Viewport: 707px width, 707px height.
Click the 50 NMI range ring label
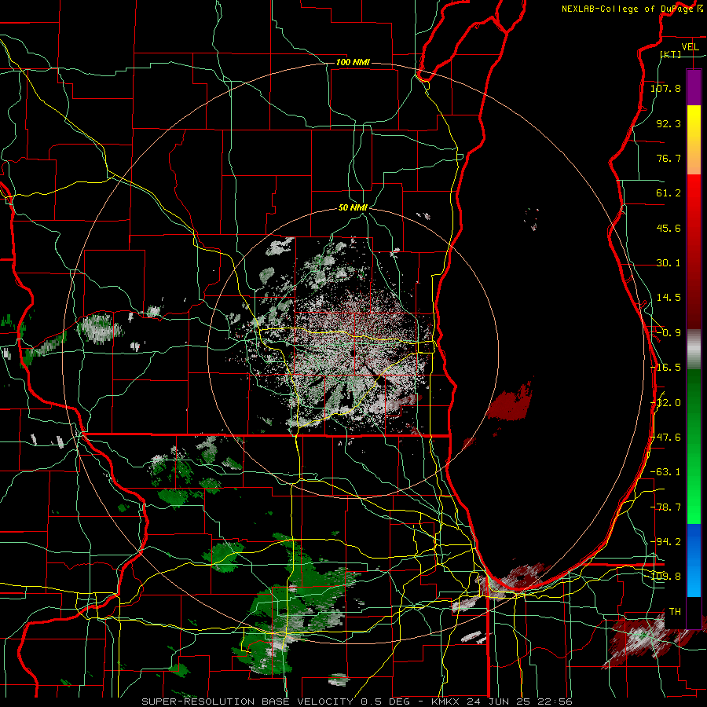(353, 208)
